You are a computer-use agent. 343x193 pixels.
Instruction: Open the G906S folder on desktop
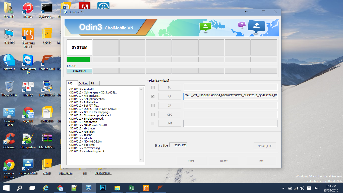point(47,36)
